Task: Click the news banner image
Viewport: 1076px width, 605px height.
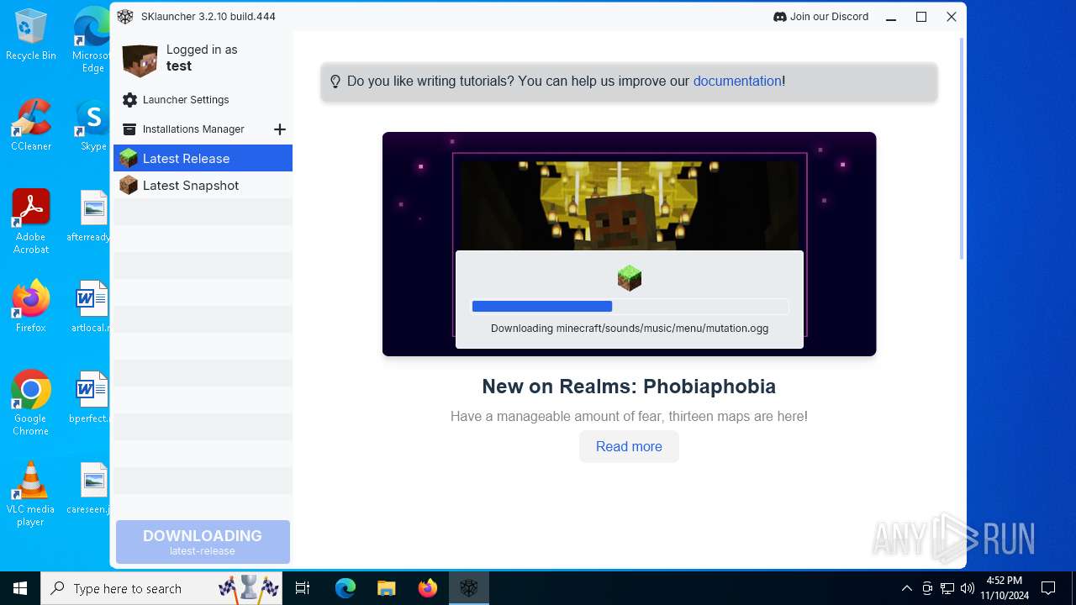Action: (629, 244)
